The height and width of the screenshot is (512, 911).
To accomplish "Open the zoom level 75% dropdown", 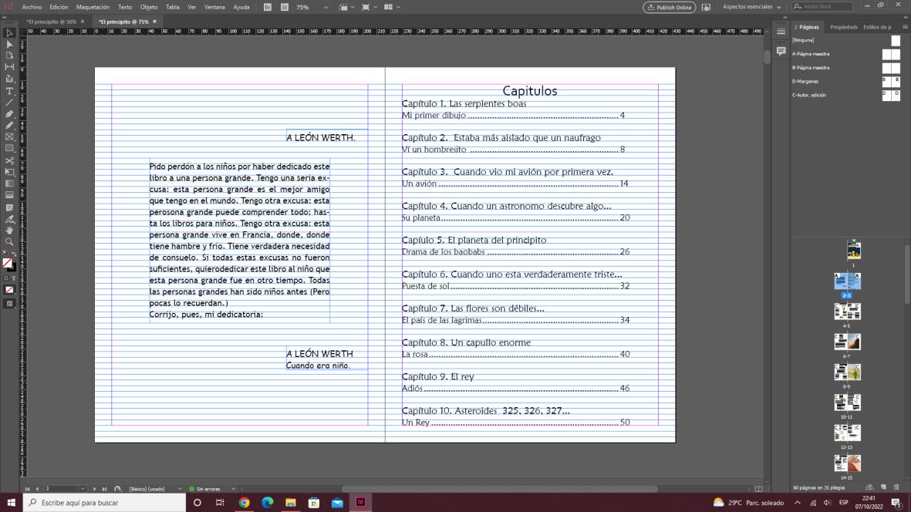I will [326, 8].
